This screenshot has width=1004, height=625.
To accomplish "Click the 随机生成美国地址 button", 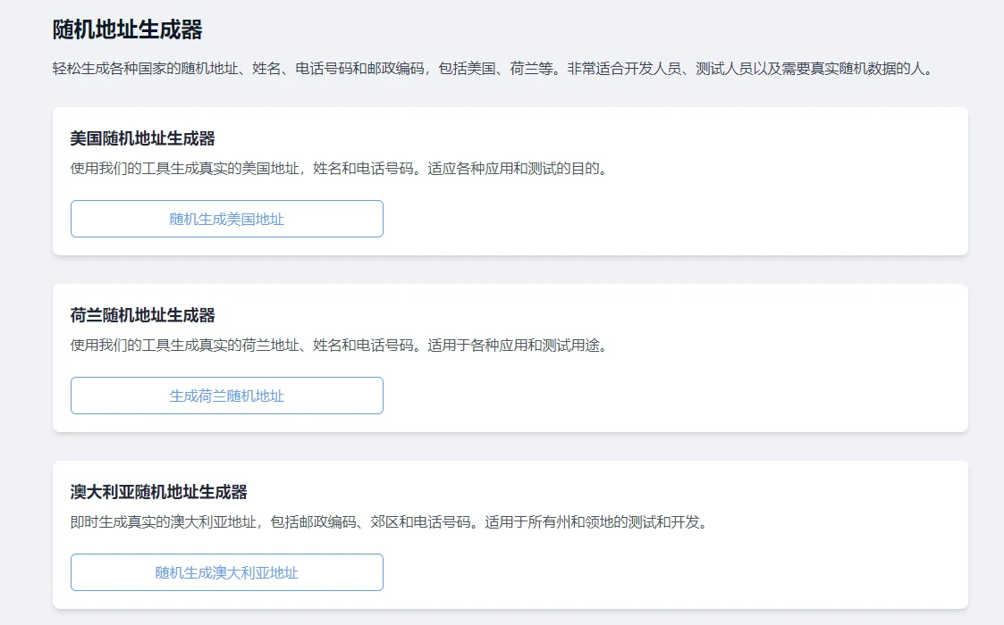I will point(227,219).
